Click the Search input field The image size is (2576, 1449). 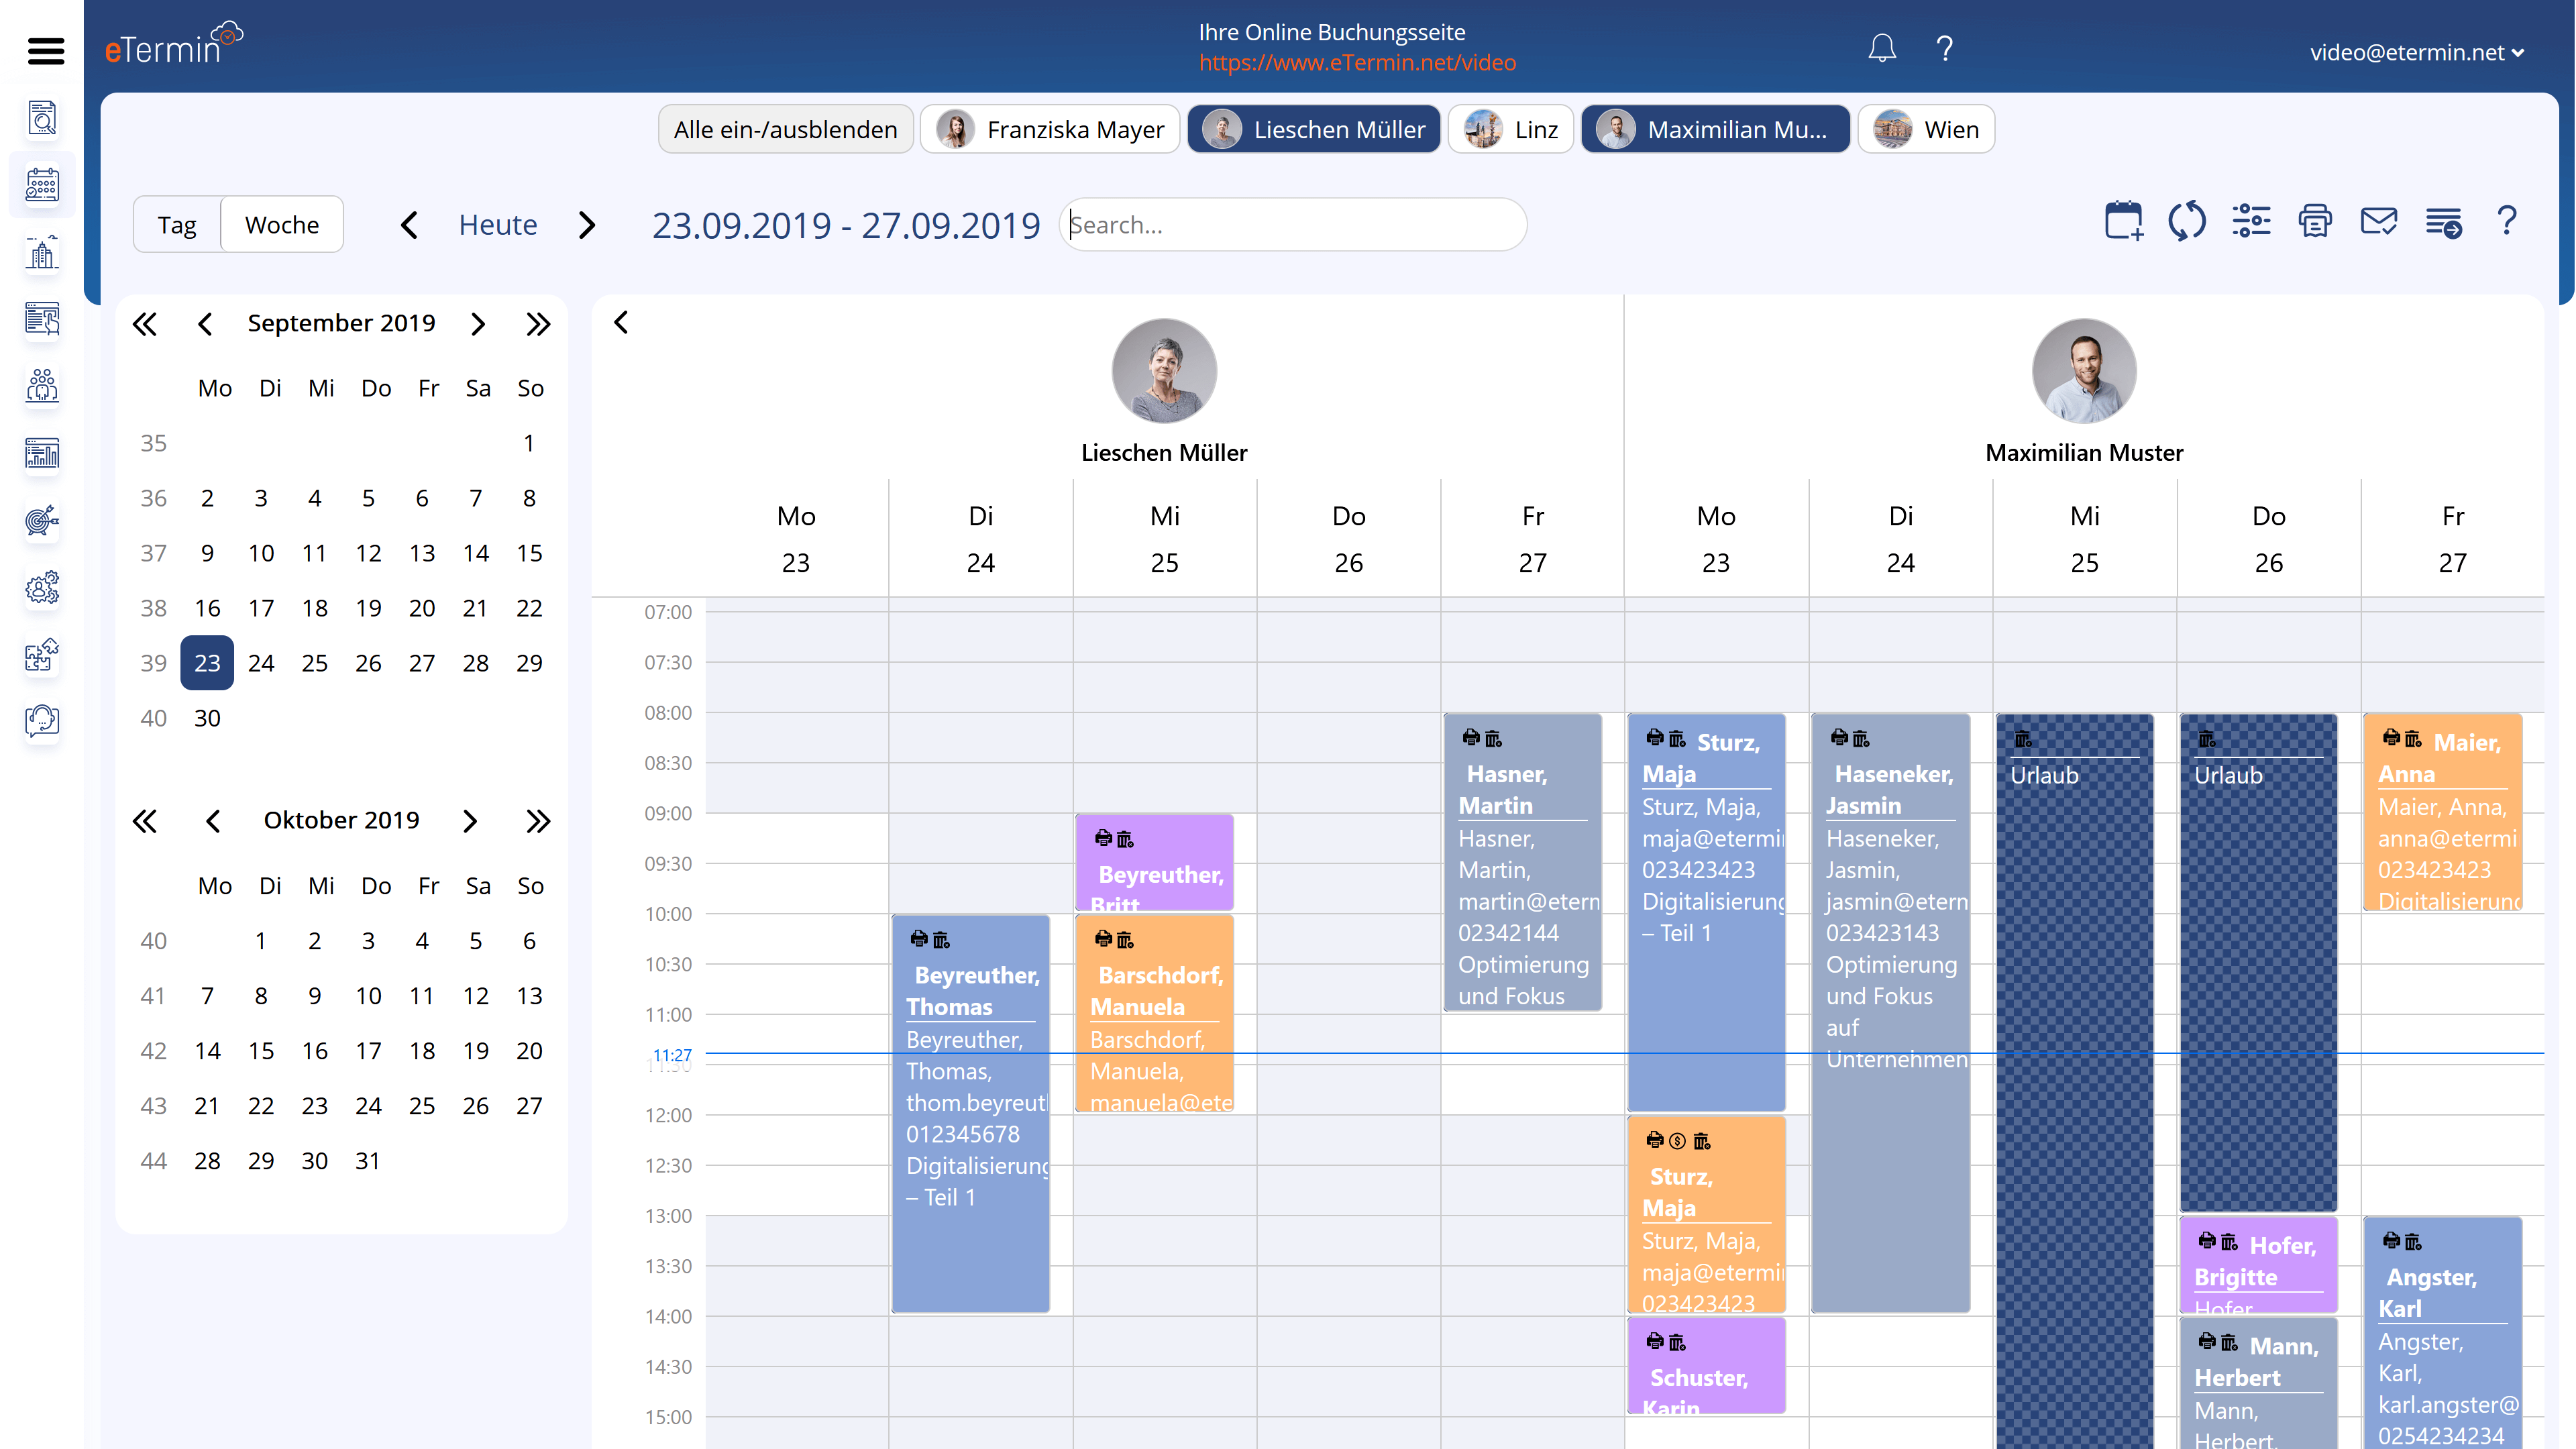pyautogui.click(x=1292, y=225)
